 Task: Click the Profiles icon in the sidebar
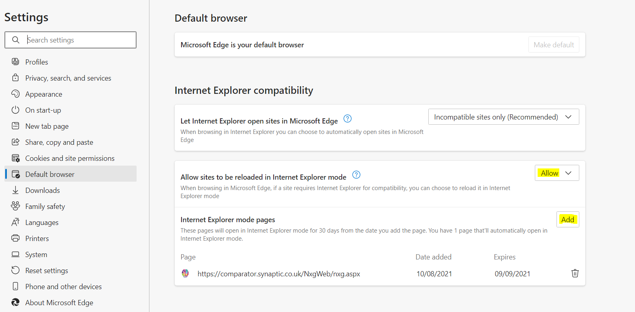[16, 62]
